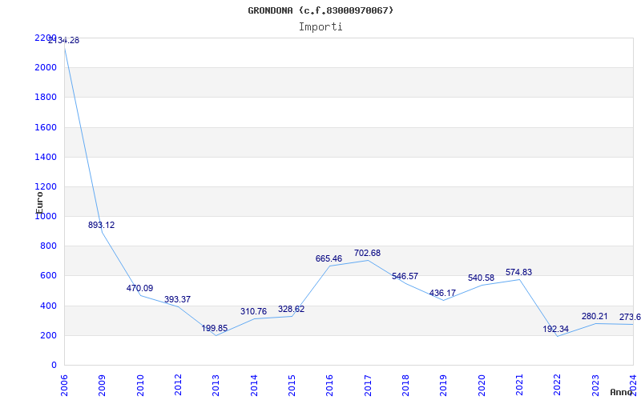Click the Euro axis label
641x400 pixels.
click(x=39, y=202)
